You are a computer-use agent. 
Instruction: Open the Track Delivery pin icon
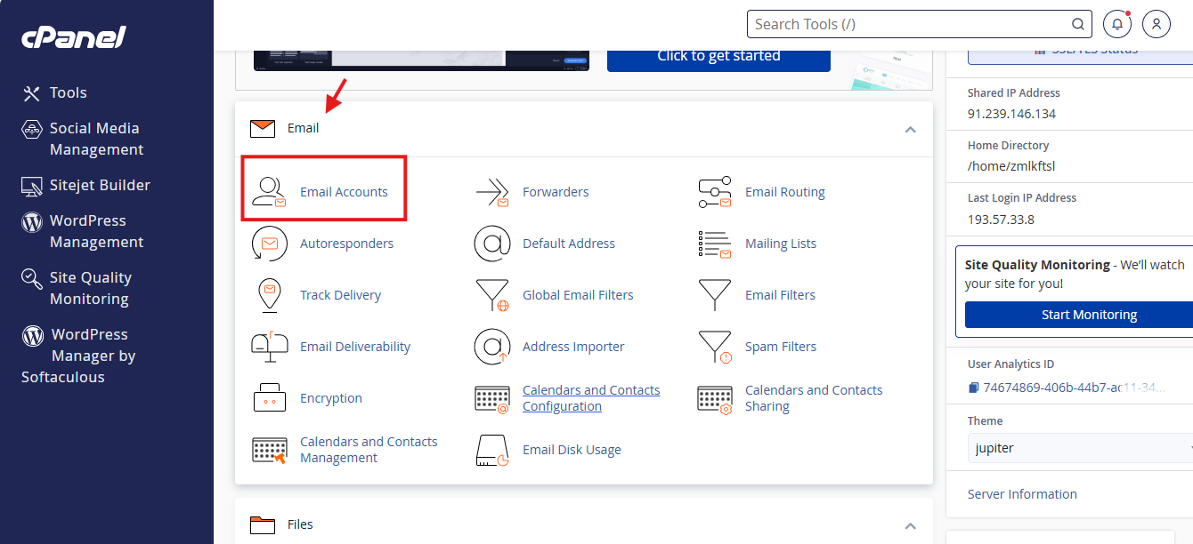pos(269,295)
